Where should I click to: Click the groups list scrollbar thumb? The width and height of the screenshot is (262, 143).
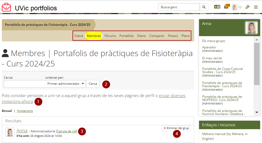[x=257, y=64]
